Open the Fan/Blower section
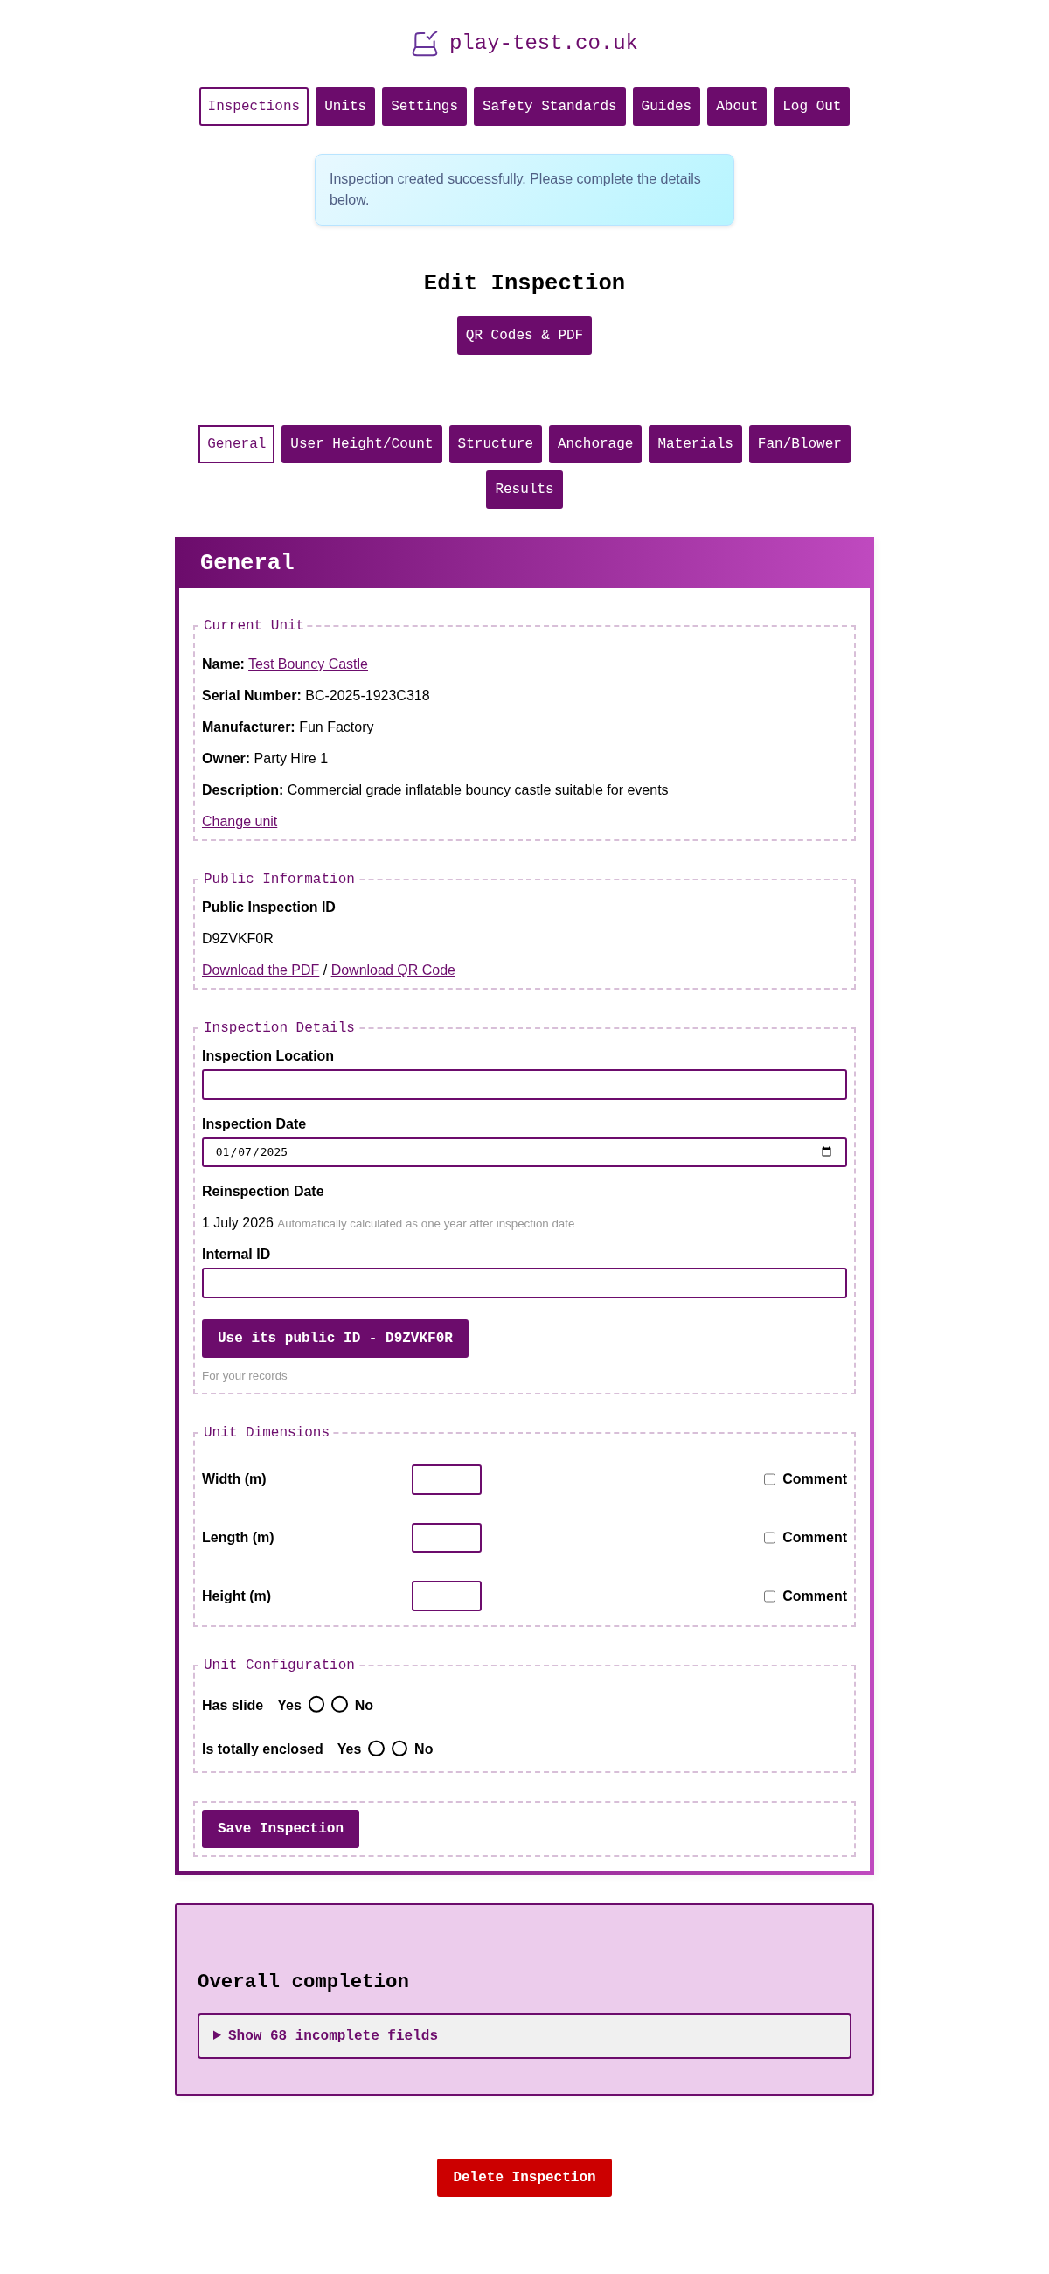Screen dimensions: 1049x2274 tap(798, 444)
